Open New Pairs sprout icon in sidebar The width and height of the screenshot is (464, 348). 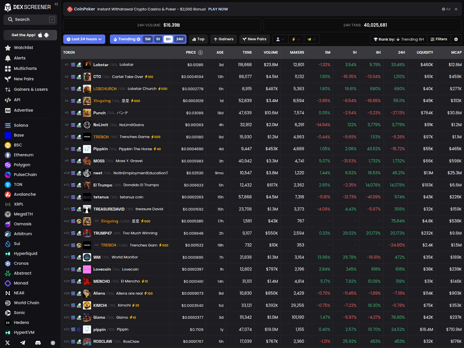(8, 79)
